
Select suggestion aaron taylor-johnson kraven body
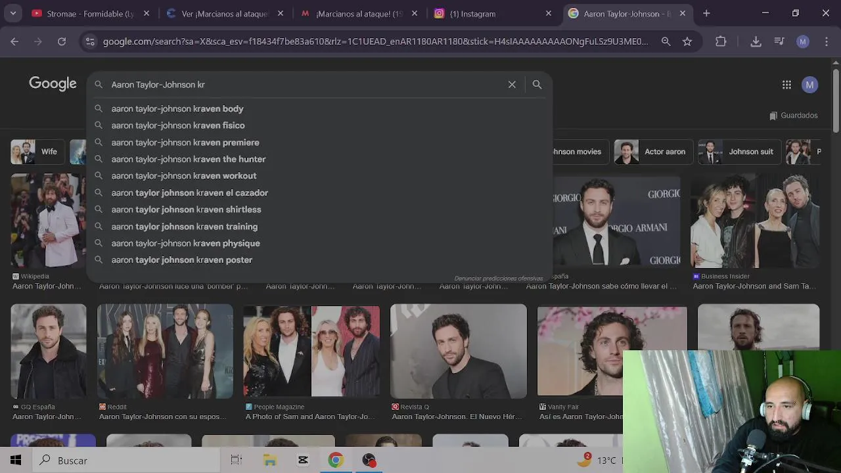click(319, 108)
